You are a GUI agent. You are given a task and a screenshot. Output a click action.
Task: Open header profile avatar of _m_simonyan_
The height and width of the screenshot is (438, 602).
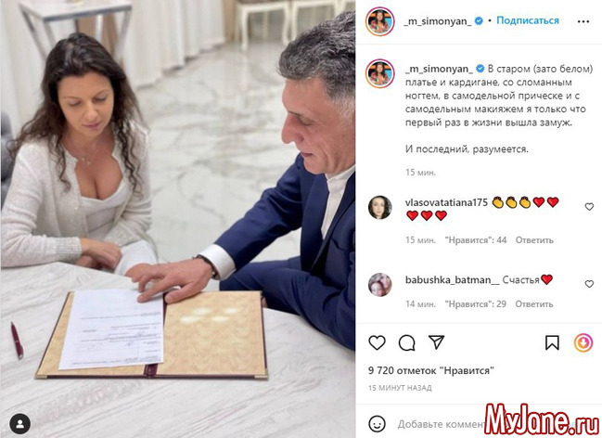379,21
